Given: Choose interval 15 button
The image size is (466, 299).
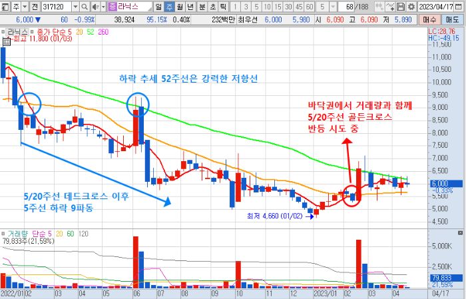Looking at the screenshot, I should pos(278,6).
